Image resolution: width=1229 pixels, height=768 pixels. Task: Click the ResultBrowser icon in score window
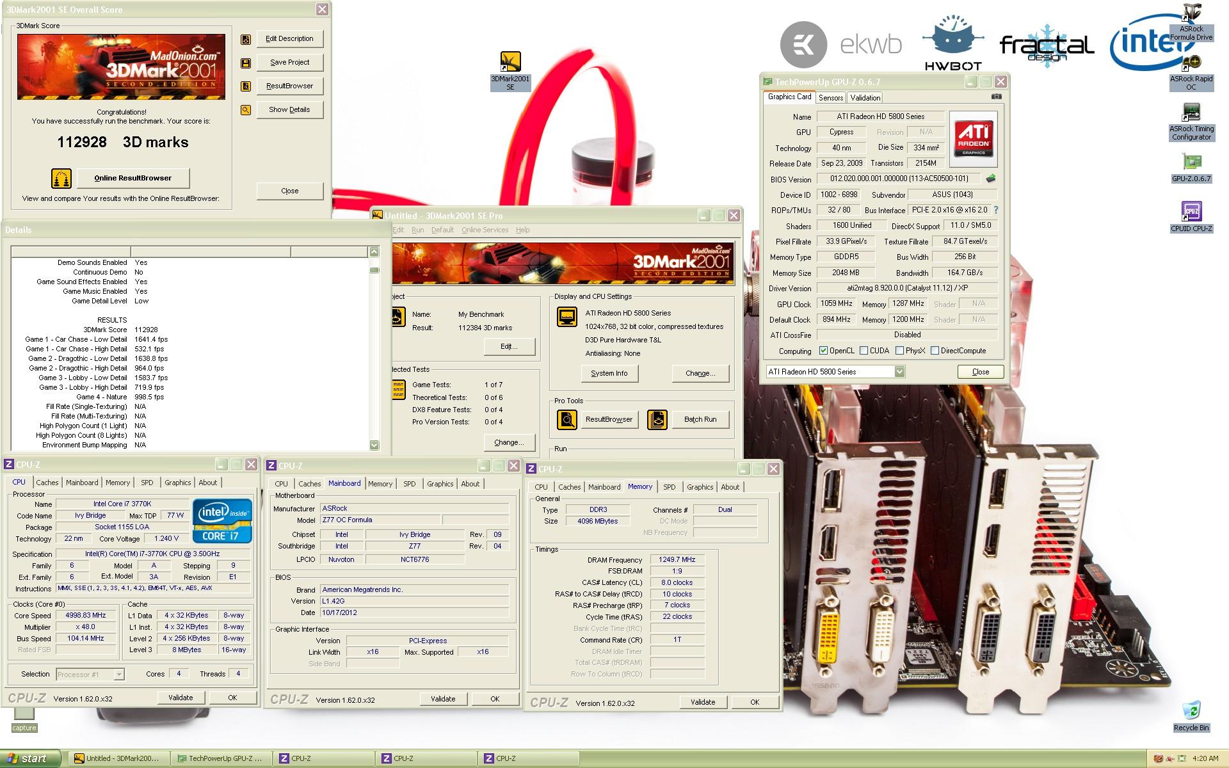246,86
